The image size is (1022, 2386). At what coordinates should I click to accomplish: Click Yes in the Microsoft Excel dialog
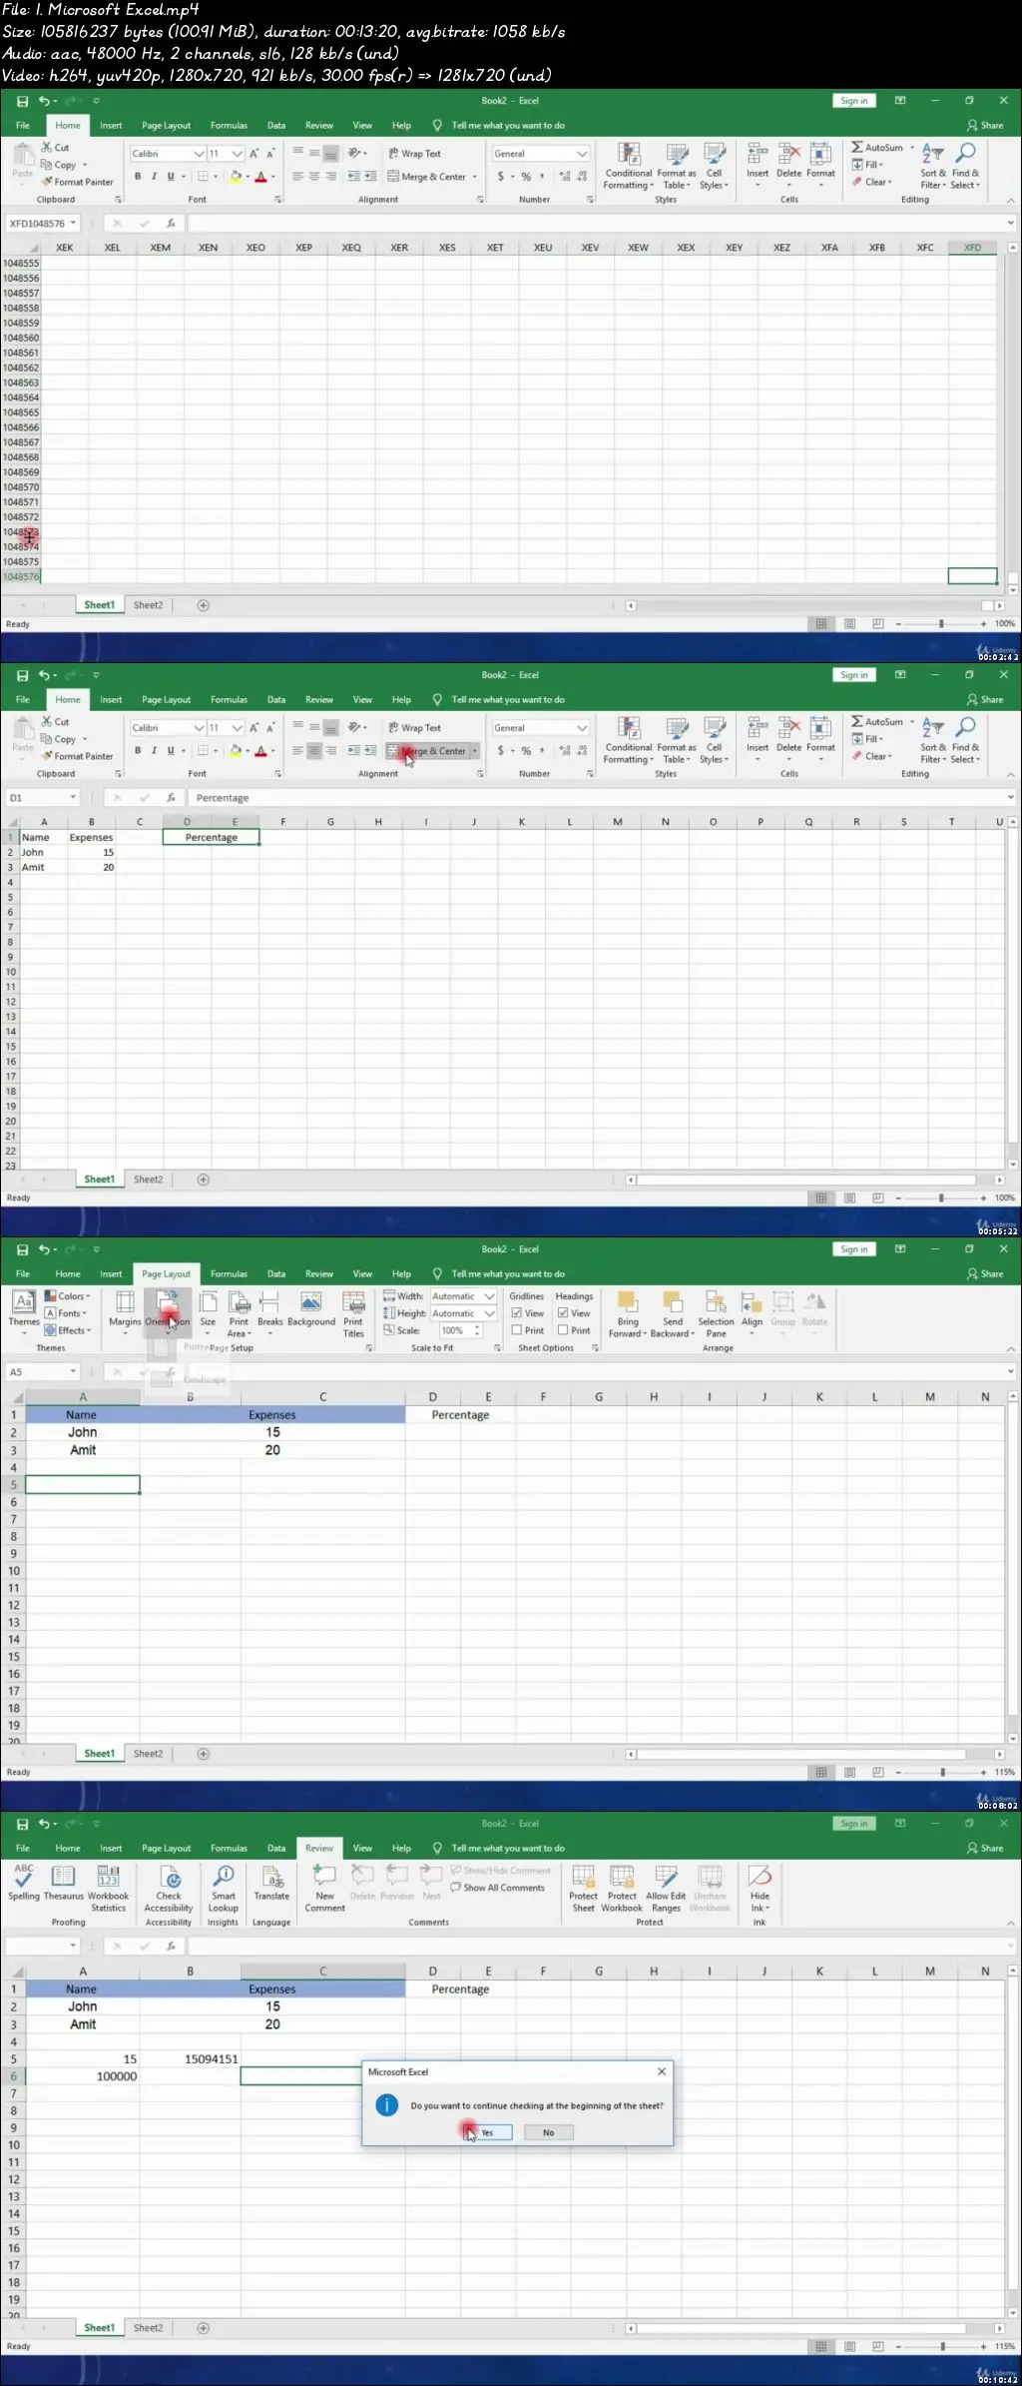point(487,2132)
